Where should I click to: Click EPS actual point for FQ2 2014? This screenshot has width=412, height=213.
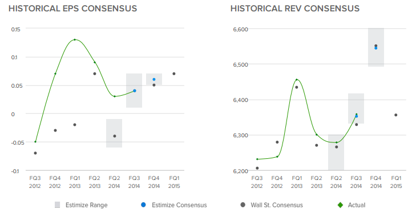tap(115, 96)
